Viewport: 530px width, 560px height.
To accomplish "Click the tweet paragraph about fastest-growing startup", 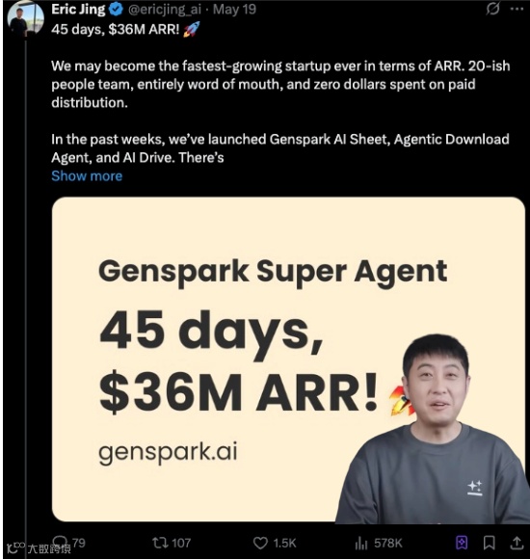I will (280, 84).
